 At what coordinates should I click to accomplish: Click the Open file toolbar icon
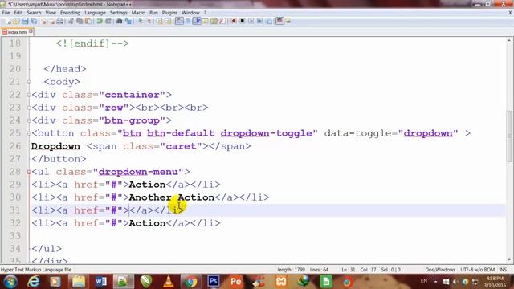[16, 22]
